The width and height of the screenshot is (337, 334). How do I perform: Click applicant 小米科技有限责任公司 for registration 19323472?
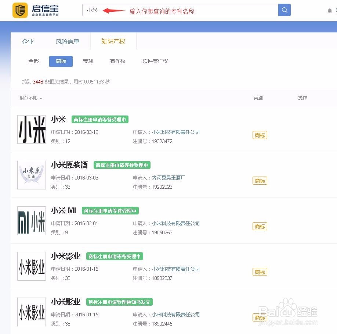tap(176, 132)
